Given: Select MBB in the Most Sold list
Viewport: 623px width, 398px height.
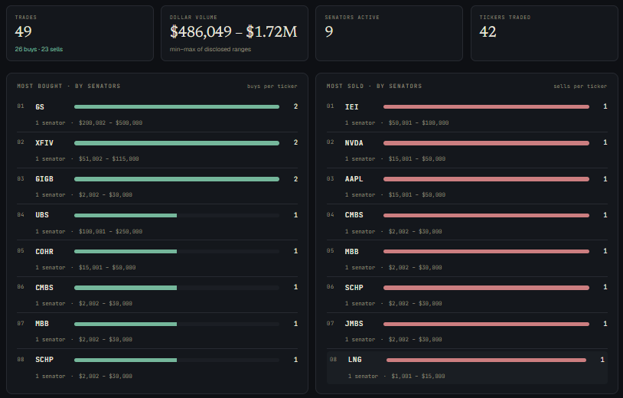Looking at the screenshot, I should 467,259.
